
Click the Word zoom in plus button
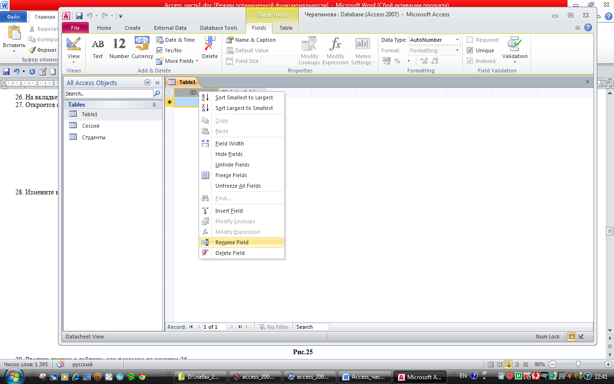click(608, 364)
